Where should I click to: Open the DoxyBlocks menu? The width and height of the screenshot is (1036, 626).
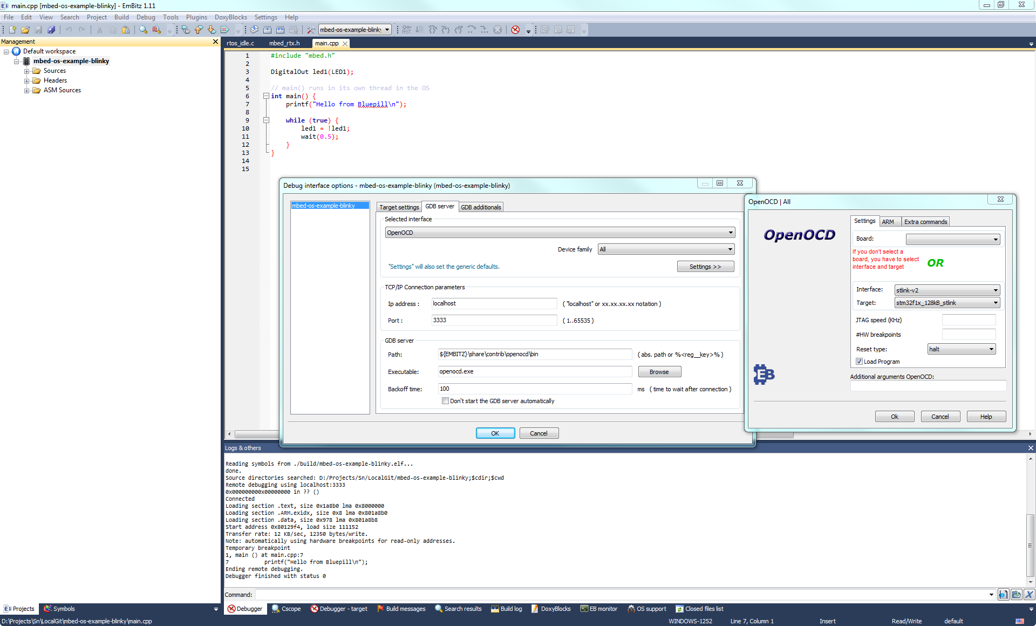coord(230,17)
